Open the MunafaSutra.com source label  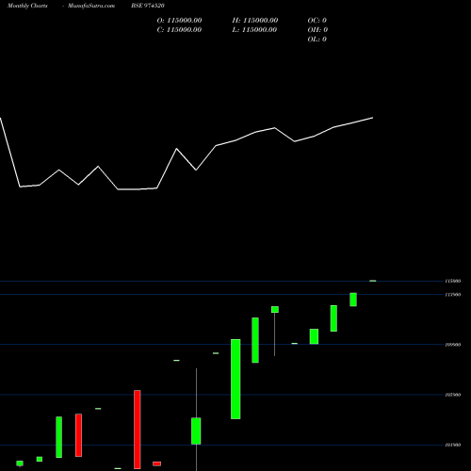91,6
